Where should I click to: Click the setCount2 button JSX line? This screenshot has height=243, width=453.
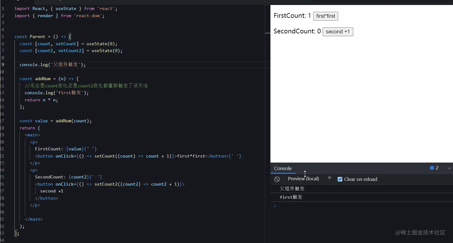pos(110,184)
